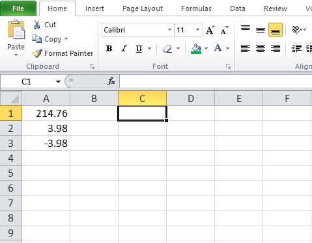This screenshot has height=243, width=312.
Task: Toggle italic formatting
Action: 124,49
